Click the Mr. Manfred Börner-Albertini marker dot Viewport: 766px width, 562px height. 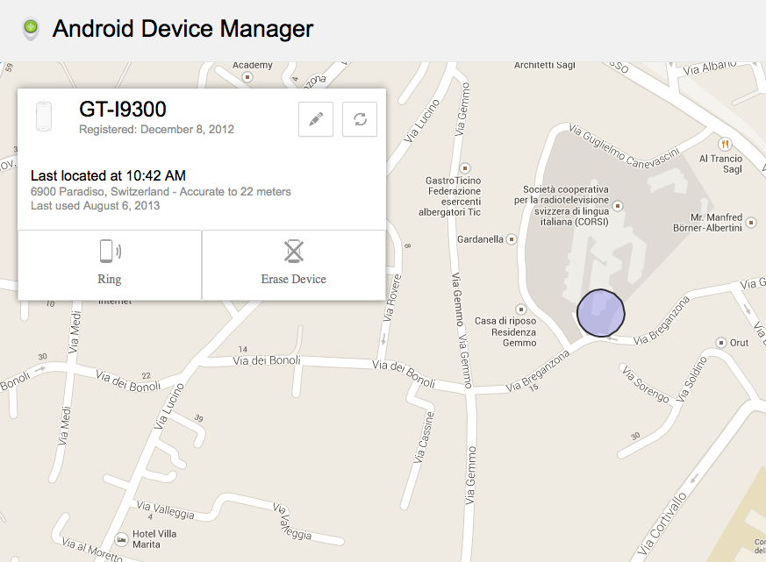[751, 223]
